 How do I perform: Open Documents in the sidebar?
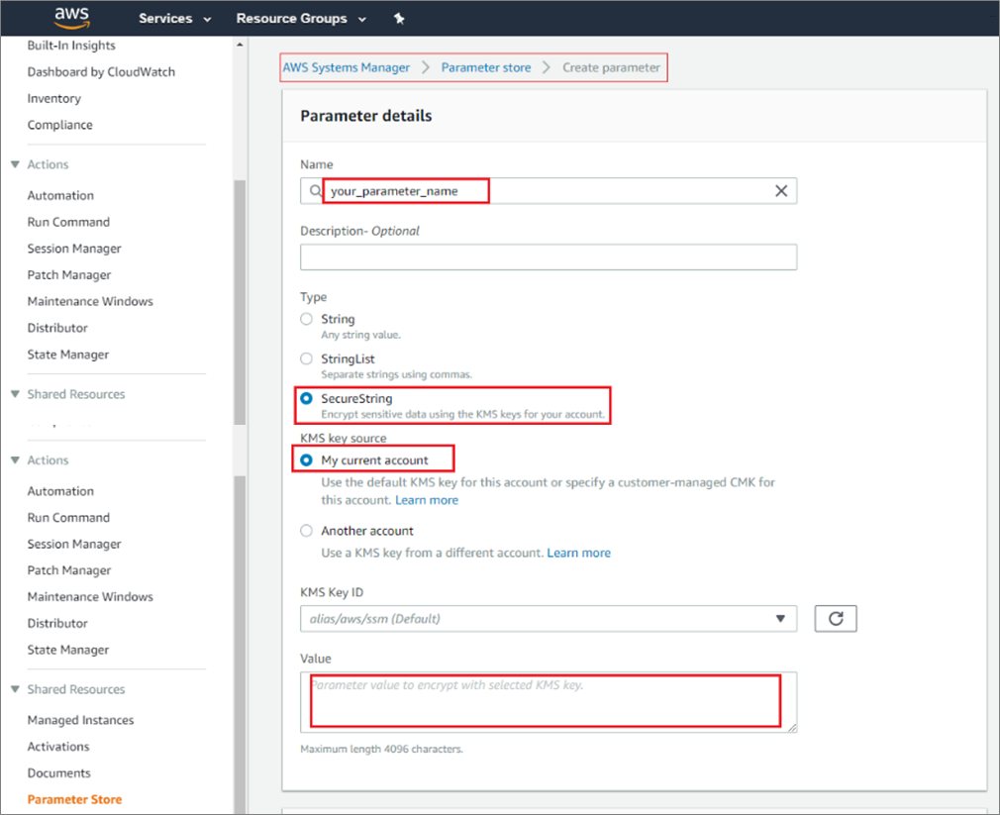(x=58, y=772)
